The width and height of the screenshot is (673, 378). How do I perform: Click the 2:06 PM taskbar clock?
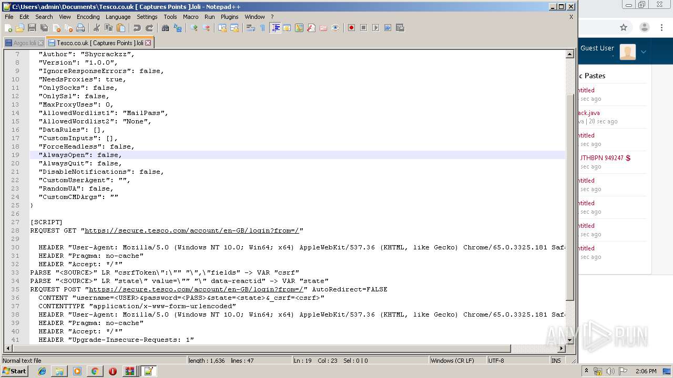tap(646, 371)
